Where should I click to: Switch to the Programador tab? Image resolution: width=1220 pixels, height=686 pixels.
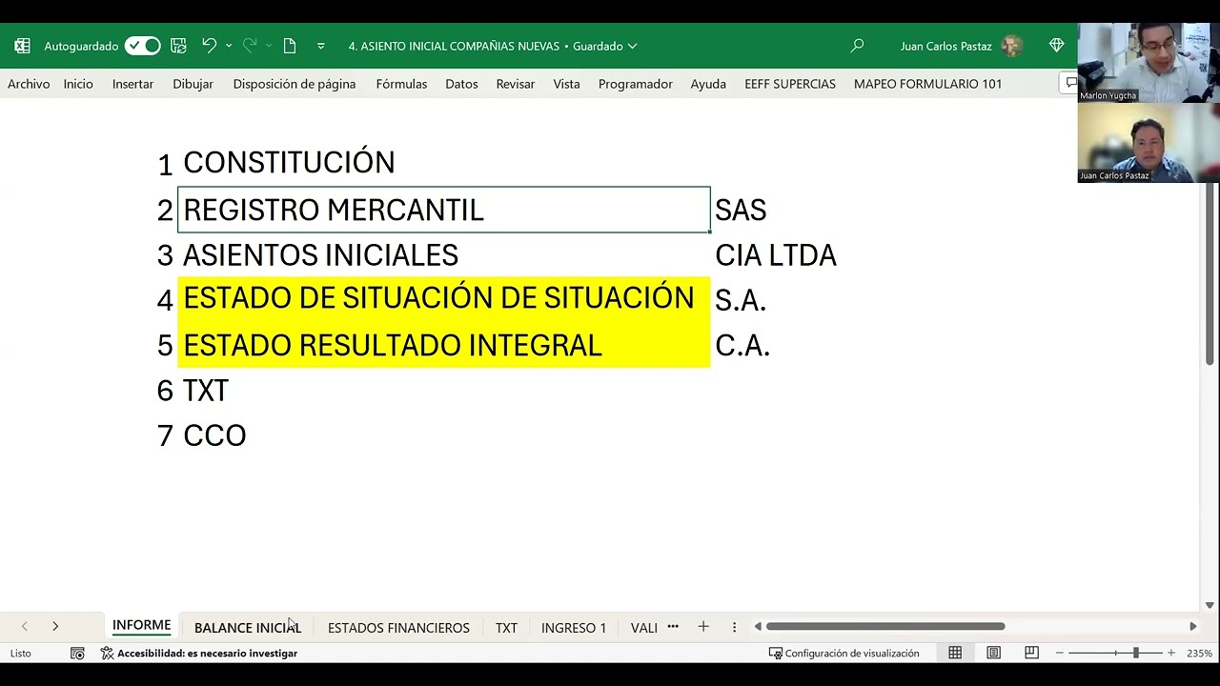click(636, 84)
